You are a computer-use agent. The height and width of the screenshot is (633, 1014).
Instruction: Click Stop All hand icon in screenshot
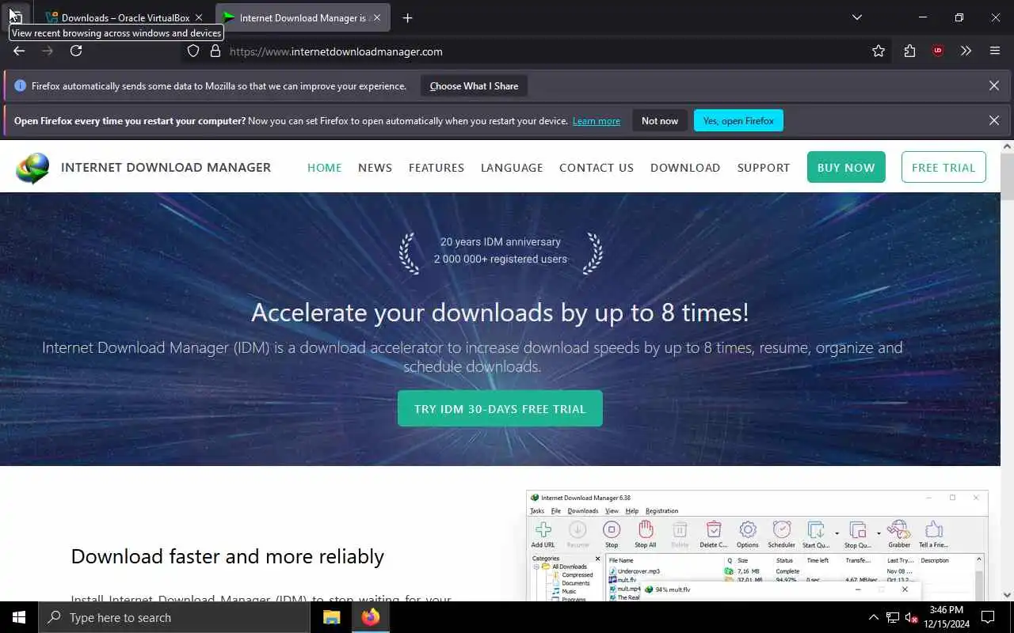646,534
